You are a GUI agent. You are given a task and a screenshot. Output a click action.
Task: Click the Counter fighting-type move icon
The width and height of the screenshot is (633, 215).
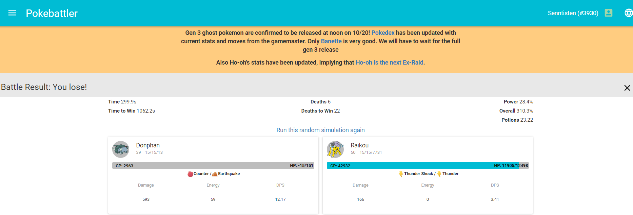pyautogui.click(x=190, y=174)
